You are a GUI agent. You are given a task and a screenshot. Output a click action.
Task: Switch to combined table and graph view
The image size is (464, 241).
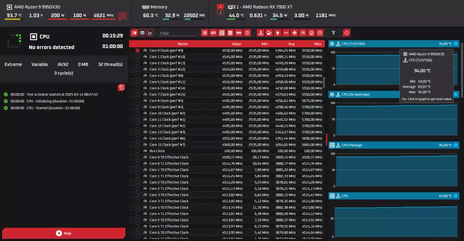pos(134,33)
